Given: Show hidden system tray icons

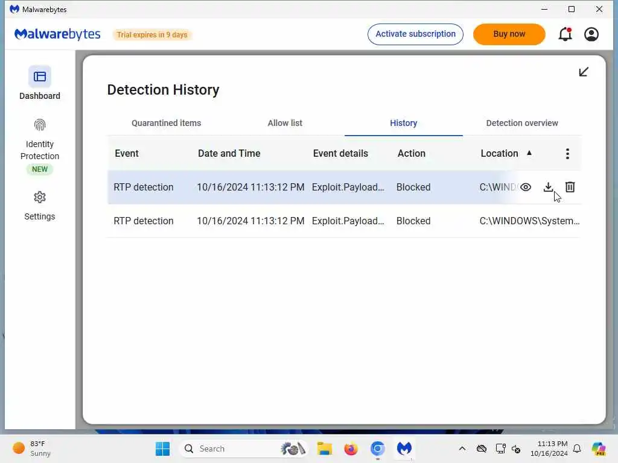Looking at the screenshot, I should point(462,449).
